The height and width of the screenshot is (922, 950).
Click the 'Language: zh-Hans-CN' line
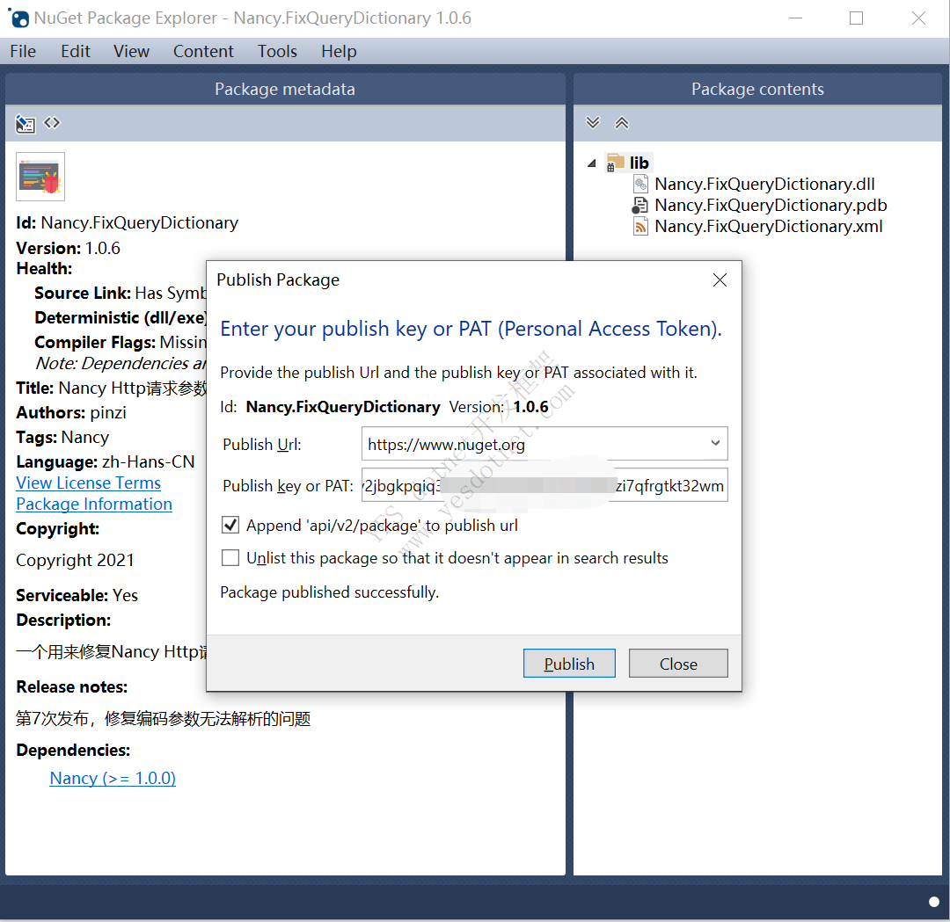pyautogui.click(x=106, y=462)
